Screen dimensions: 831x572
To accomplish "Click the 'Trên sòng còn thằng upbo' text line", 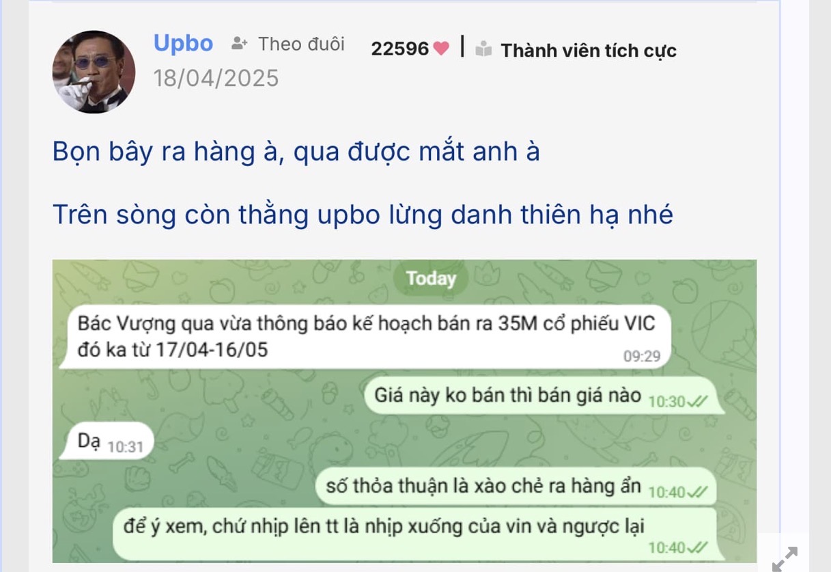I will point(363,215).
